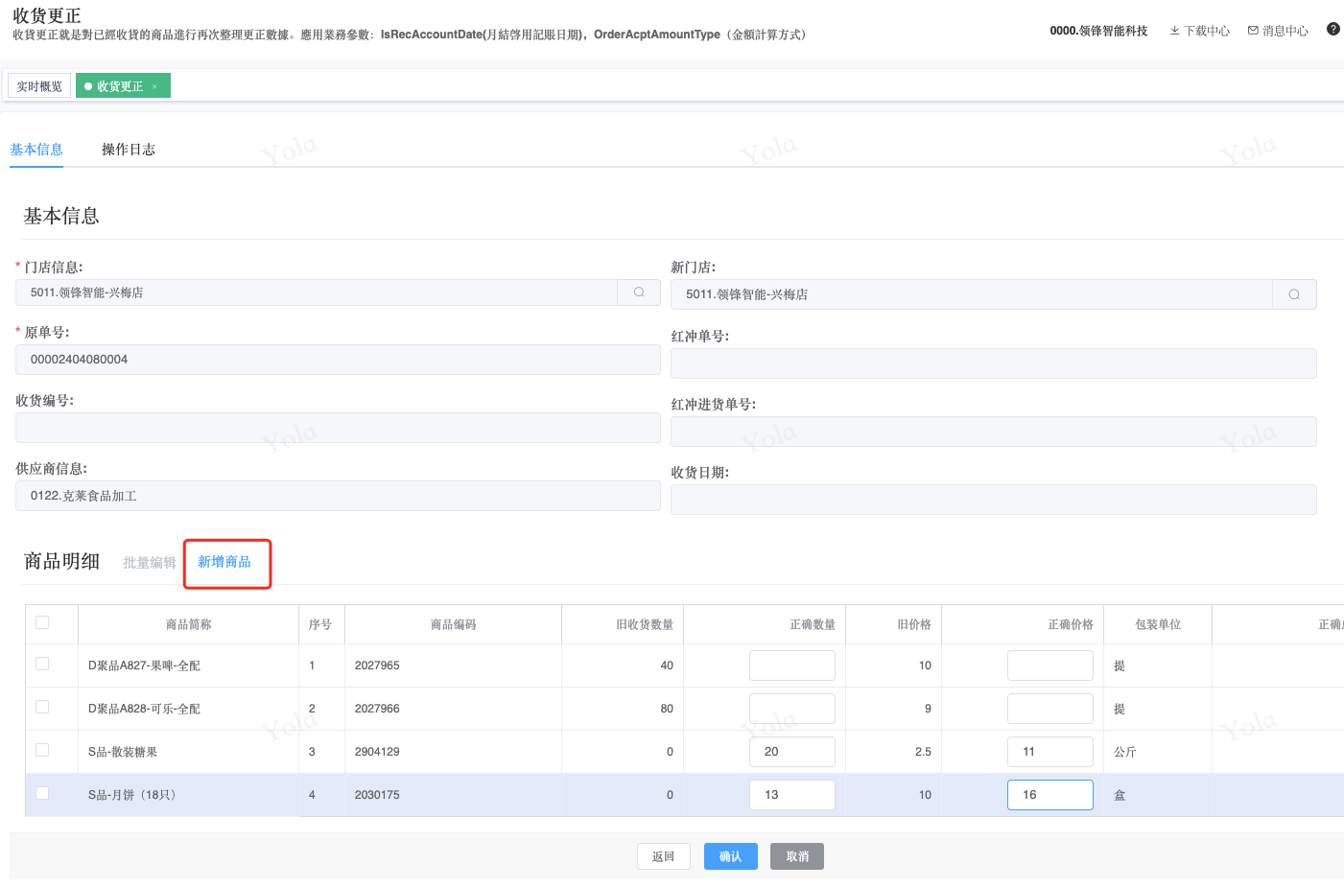Close the 收货更正 tab
Image resolution: width=1344 pixels, height=888 pixels.
click(154, 87)
